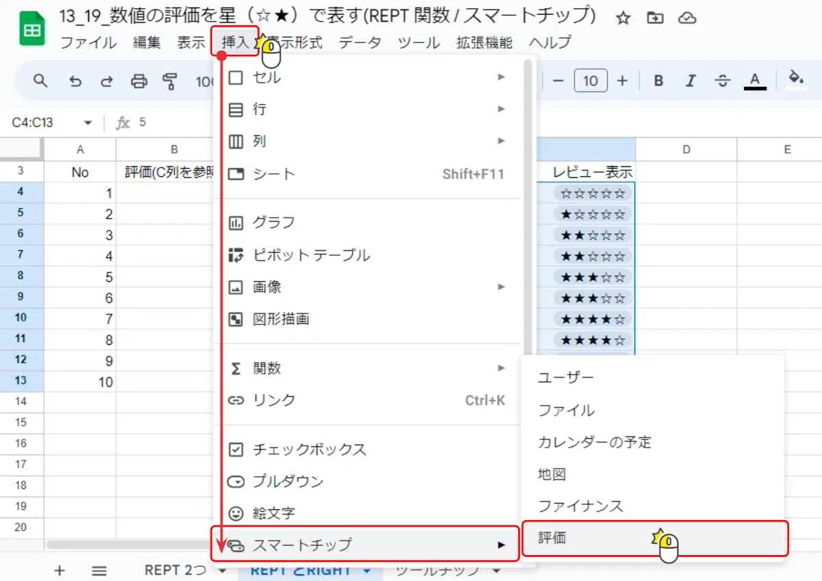Open the name box dropdown arrow
Image resolution: width=822 pixels, height=581 pixels.
point(88,123)
